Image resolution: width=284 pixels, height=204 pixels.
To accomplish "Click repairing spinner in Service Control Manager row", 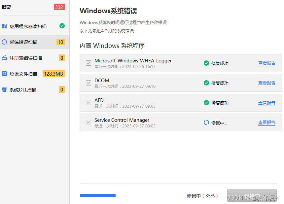I will (206, 122).
